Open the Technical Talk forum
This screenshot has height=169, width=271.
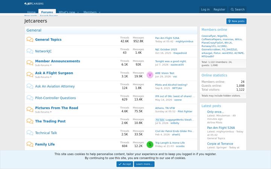46,133
